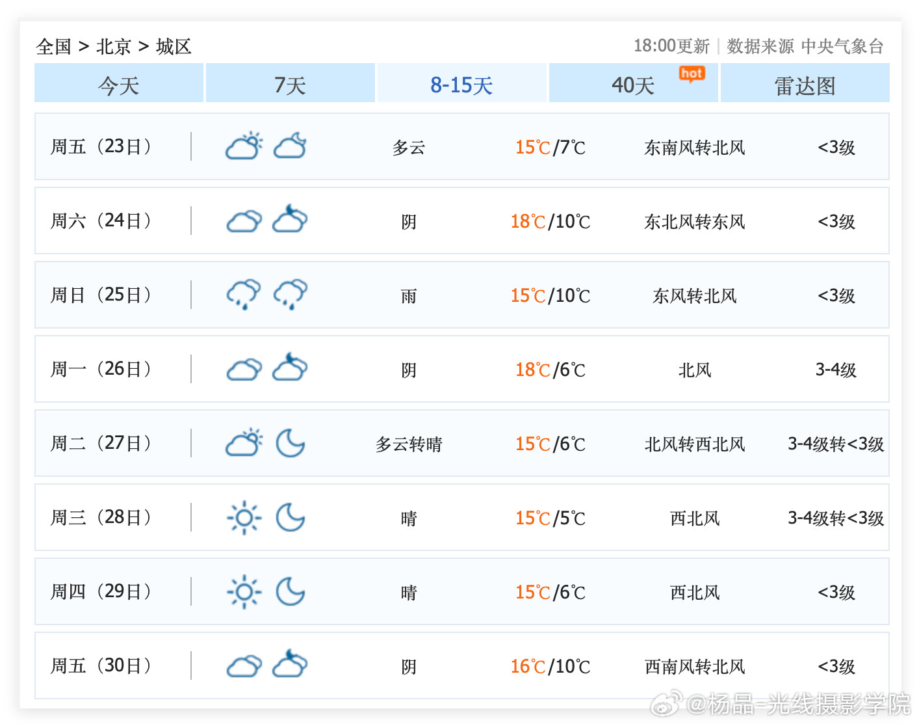The height and width of the screenshot is (726, 919).
Task: Click the daytime cloud icon for 周一(26日)
Action: click(x=244, y=370)
